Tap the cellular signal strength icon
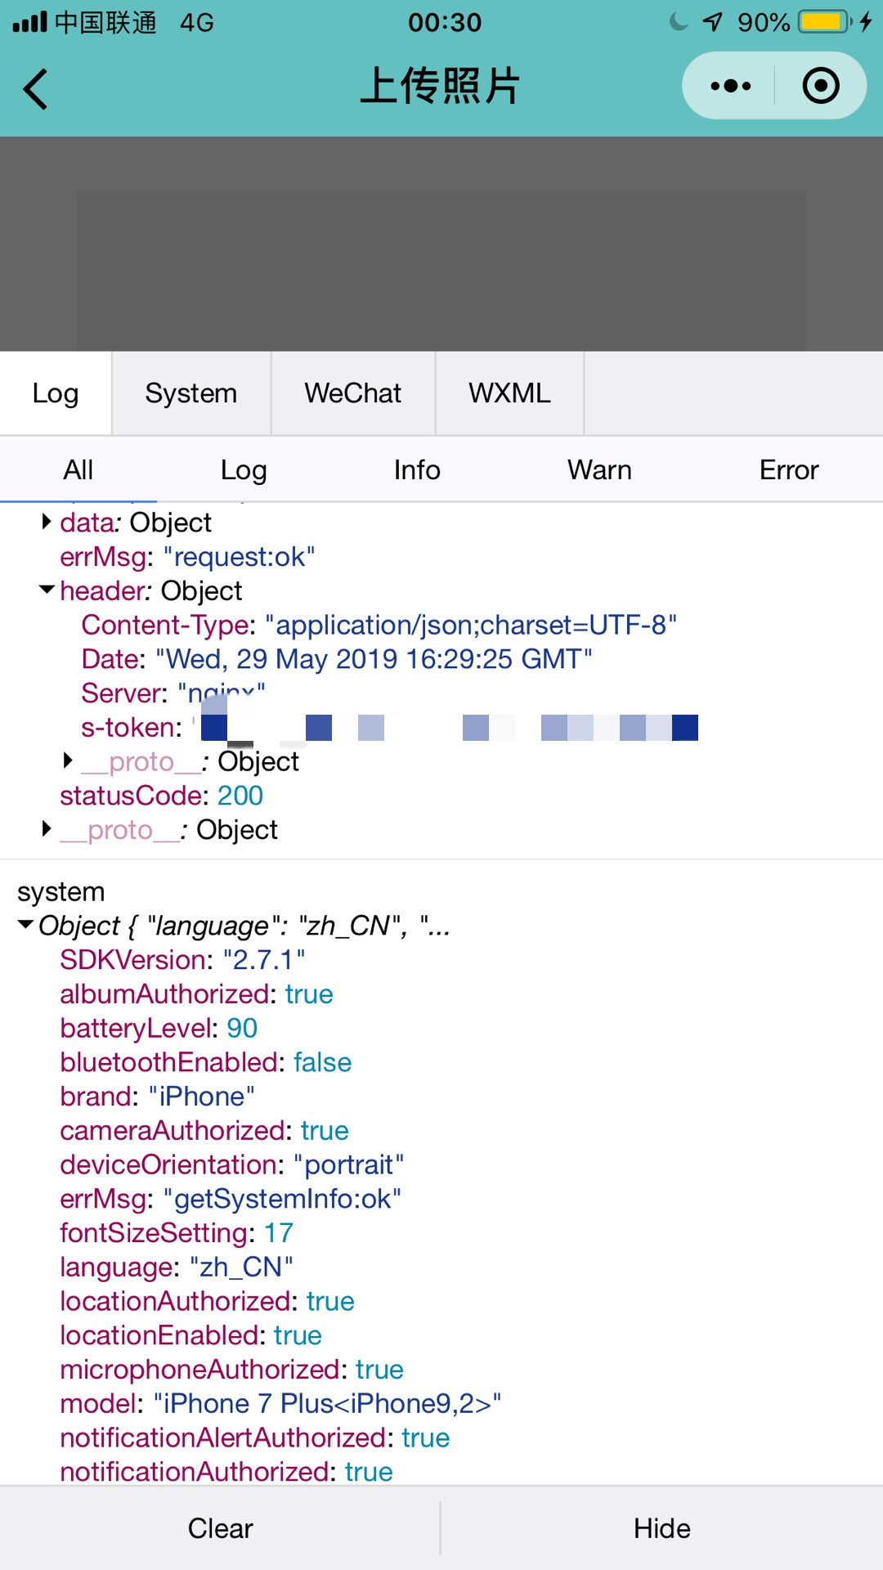 (x=30, y=22)
